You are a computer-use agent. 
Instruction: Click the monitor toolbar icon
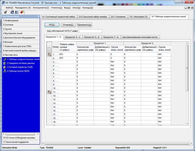pyautogui.click(x=16, y=12)
